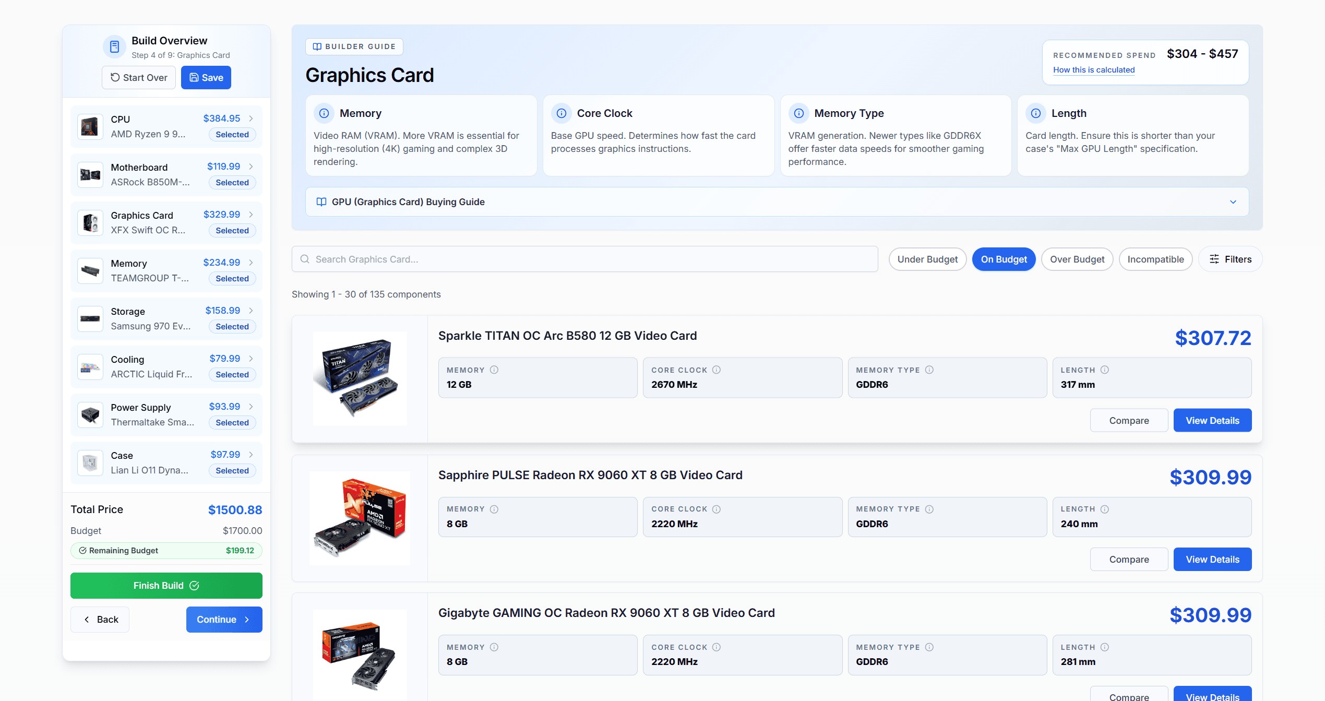
Task: Click the Length info icon on Sapphire PULSE card
Action: 1104,508
